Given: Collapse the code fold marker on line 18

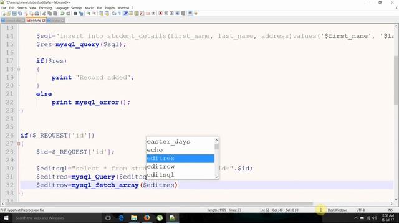Looking at the screenshot, I should (x=19, y=69).
